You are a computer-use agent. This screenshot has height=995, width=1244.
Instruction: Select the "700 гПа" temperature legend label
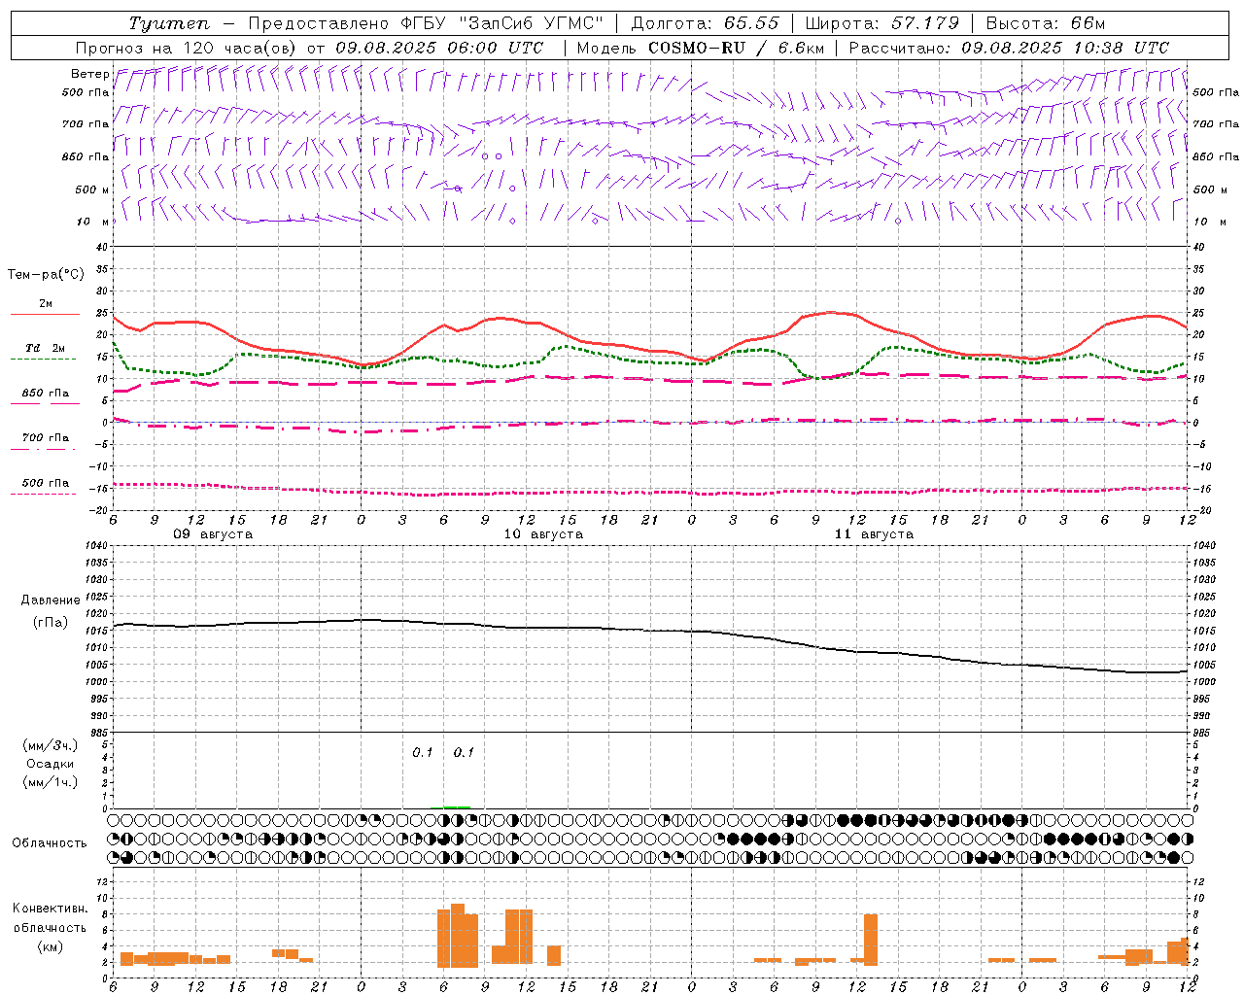point(46,438)
